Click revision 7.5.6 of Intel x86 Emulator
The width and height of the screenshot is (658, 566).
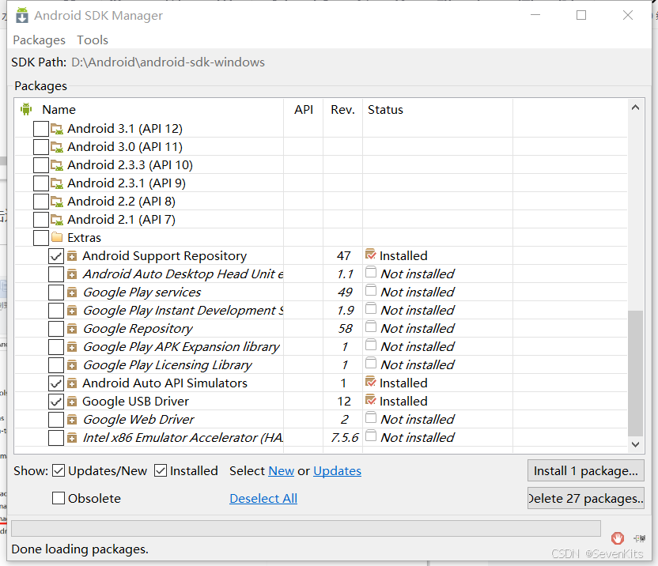pyautogui.click(x=345, y=438)
